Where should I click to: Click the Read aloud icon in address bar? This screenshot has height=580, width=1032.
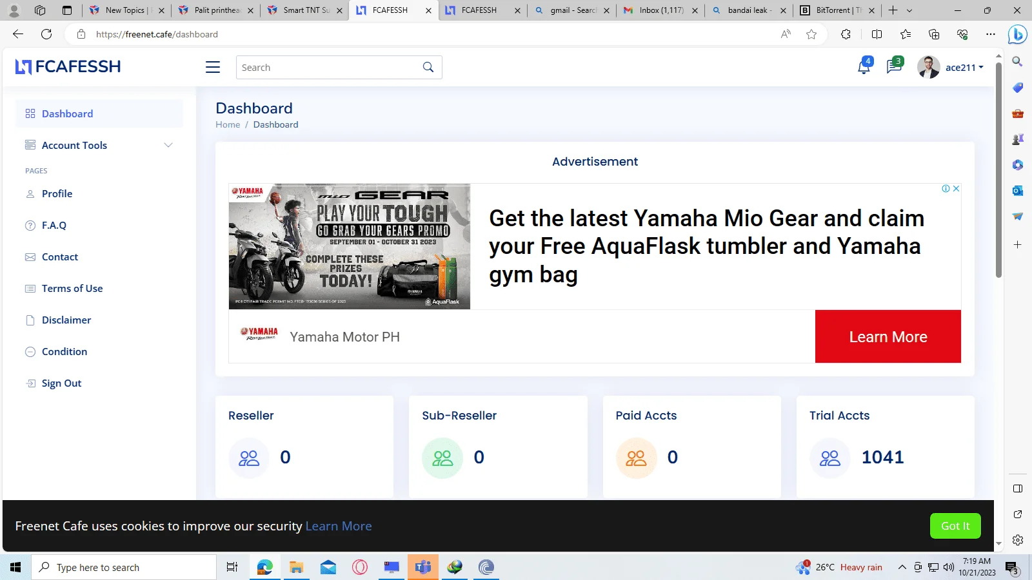click(786, 34)
